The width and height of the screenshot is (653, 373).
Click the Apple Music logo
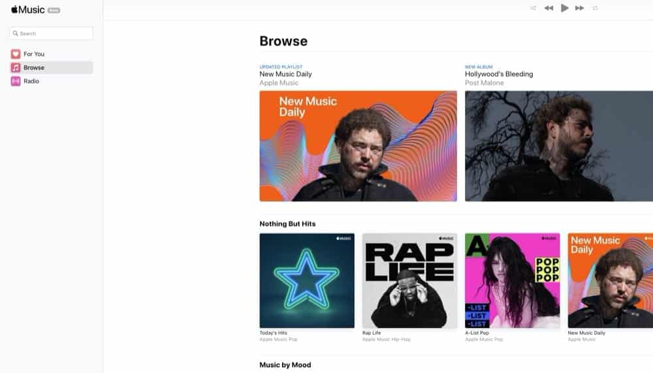point(28,10)
